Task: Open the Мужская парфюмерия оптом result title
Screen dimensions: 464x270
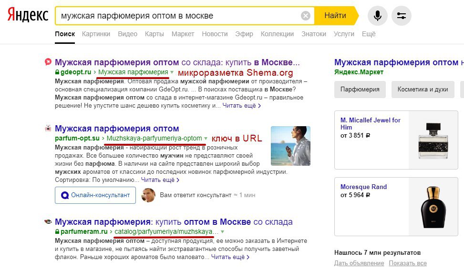Action: (x=117, y=129)
